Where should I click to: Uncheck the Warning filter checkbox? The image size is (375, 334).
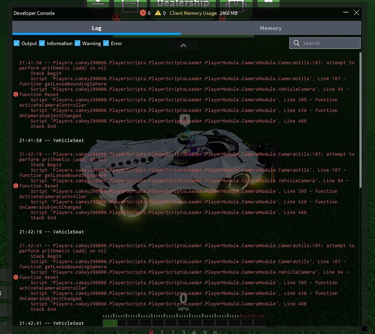pyautogui.click(x=77, y=43)
